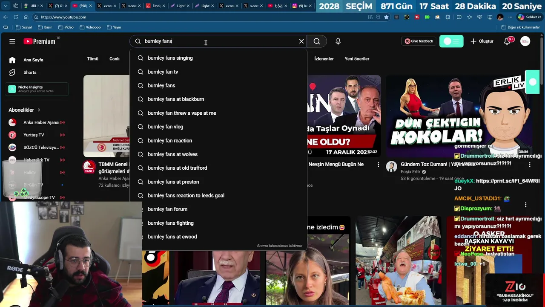This screenshot has height=307, width=545.
Task: Click the Give feedback button
Action: [x=419, y=41]
